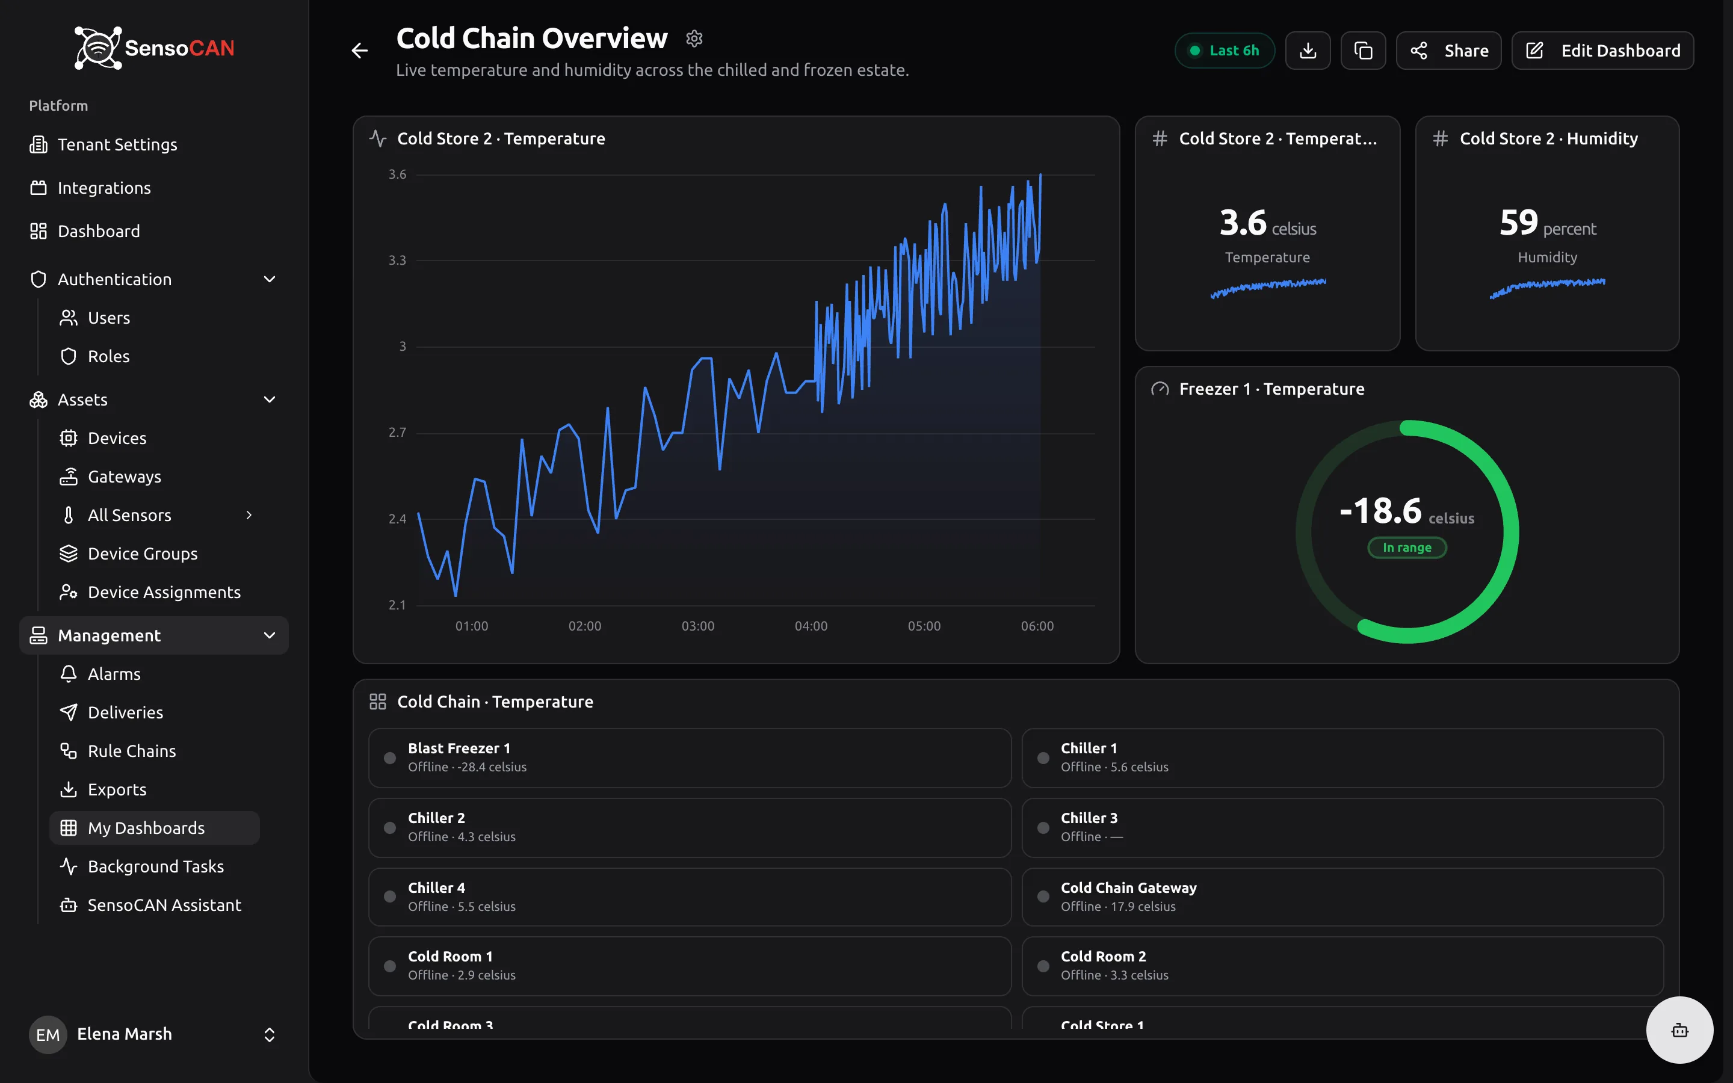This screenshot has height=1083, width=1733.
Task: Click the Device Groups layers icon
Action: [x=69, y=554]
